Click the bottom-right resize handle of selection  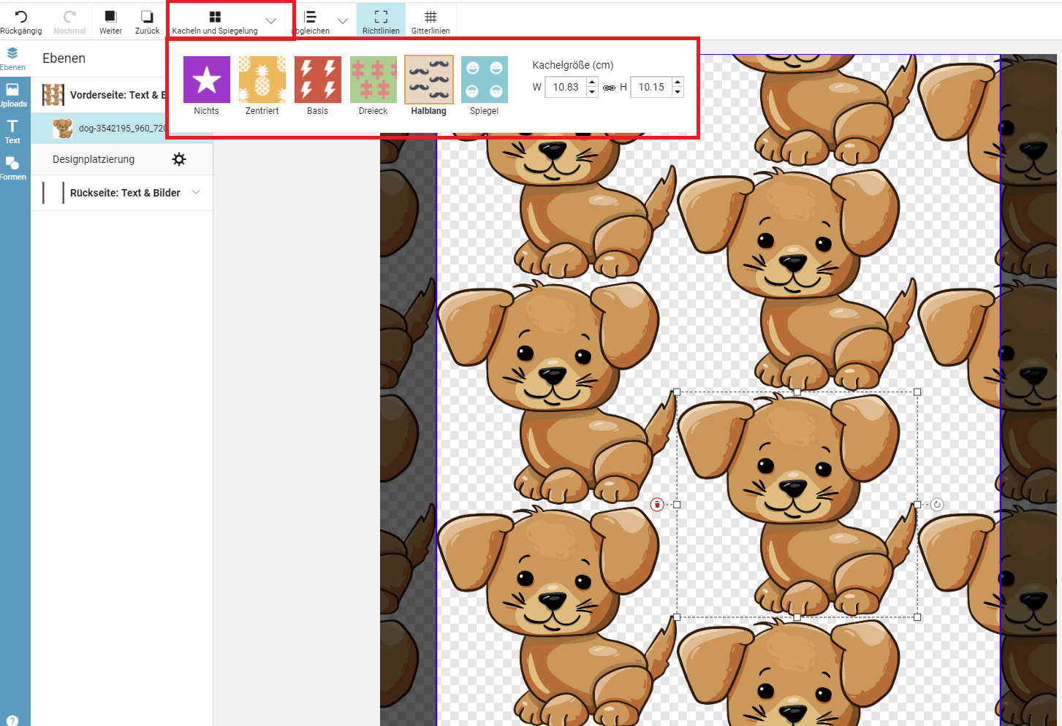tap(917, 617)
